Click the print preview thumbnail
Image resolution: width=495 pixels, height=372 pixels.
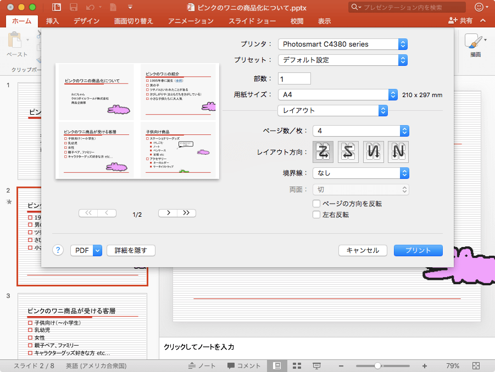click(137, 121)
